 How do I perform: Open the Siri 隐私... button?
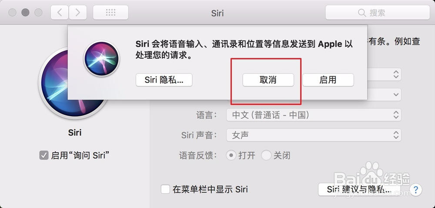(164, 80)
